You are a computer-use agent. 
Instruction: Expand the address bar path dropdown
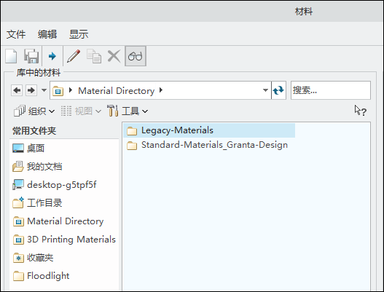coord(265,90)
